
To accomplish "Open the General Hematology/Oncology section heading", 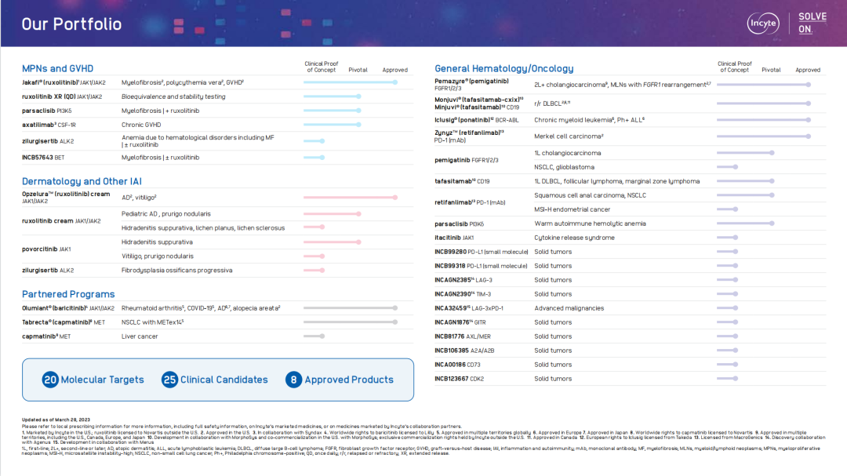I will [503, 68].
